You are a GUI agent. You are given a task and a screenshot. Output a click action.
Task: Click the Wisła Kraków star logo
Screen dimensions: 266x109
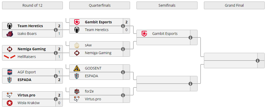[x=9, y=103]
